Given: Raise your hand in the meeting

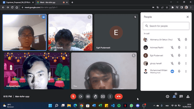Looking at the screenshot, I should [95, 96].
